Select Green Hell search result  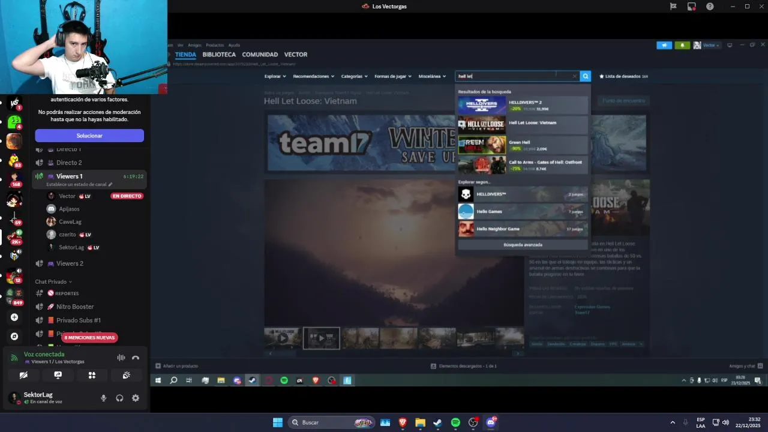click(523, 145)
